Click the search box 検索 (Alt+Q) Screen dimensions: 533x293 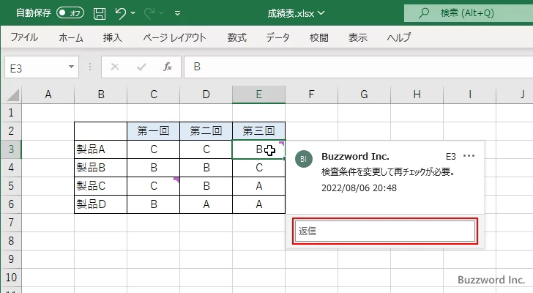click(469, 13)
